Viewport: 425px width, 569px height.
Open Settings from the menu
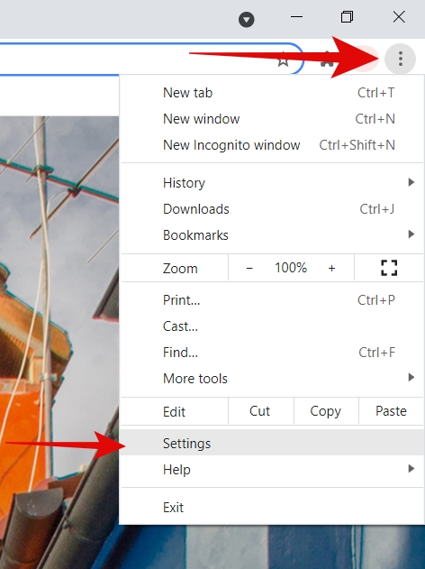coord(272,443)
